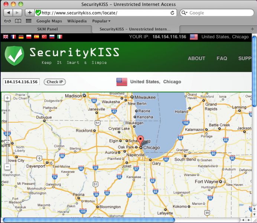Click the Lansing label on the map
The width and height of the screenshot is (257, 223).
tap(239, 107)
